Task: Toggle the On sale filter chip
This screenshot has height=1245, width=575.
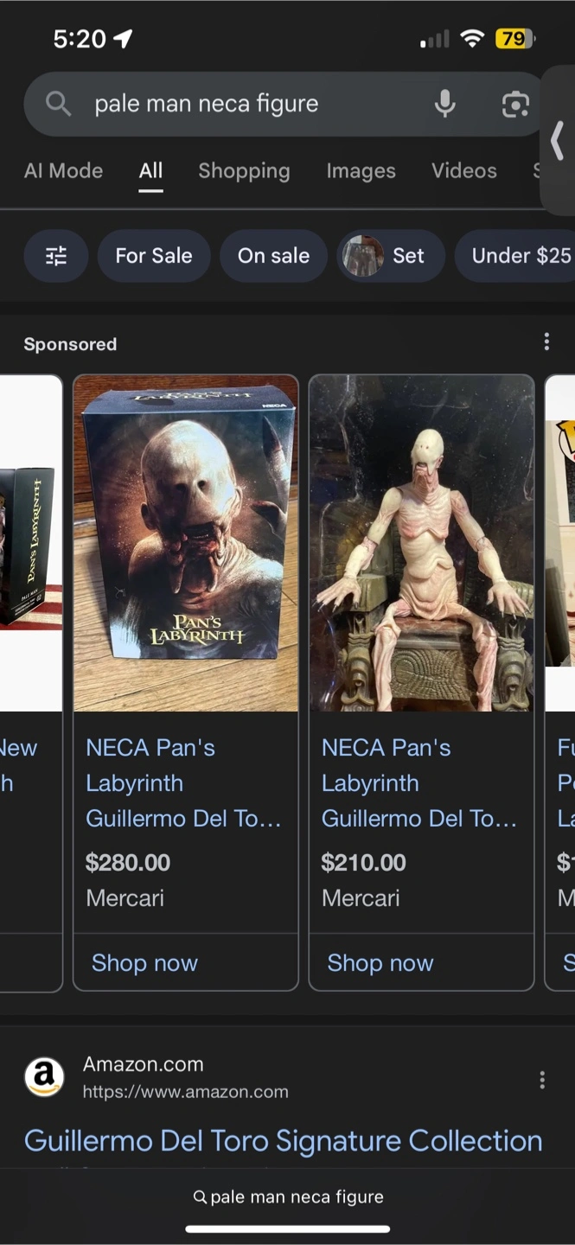Action: pos(273,256)
